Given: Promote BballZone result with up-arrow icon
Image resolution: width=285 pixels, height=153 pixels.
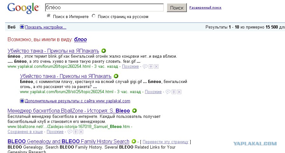Looking at the screenshot, I should pos(76,132).
